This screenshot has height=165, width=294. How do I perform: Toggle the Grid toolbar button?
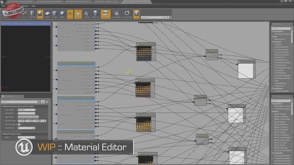[70, 14]
